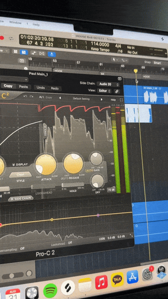Open the secondary tool dropdown
This screenshot has height=299, width=168.
(x=125, y=61)
